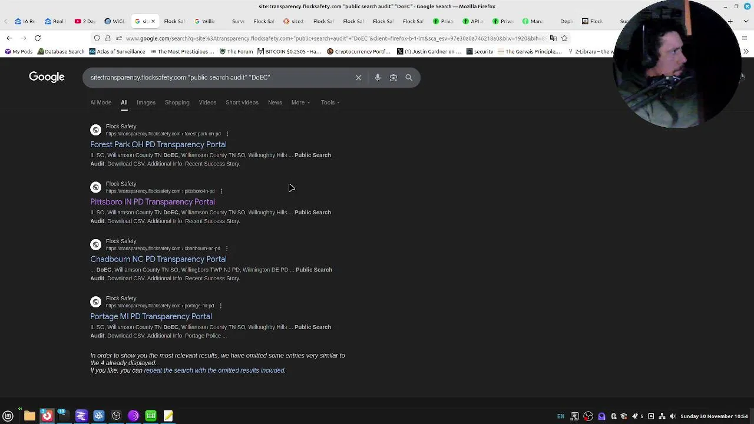Open the notes app in taskbar
754x424 pixels.
tap(168, 416)
